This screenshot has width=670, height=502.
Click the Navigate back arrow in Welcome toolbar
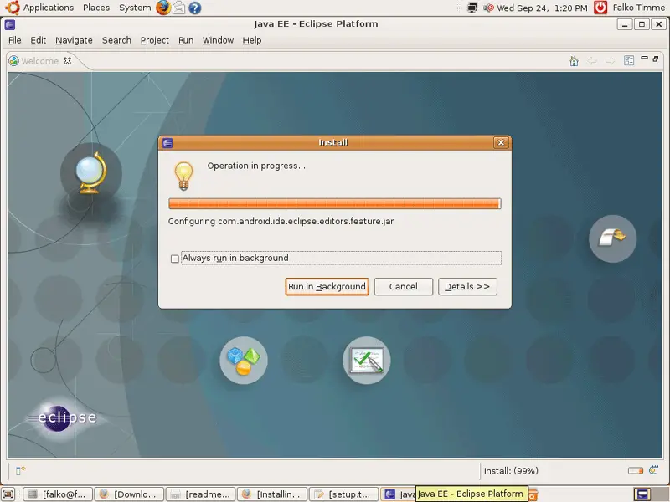tap(592, 61)
